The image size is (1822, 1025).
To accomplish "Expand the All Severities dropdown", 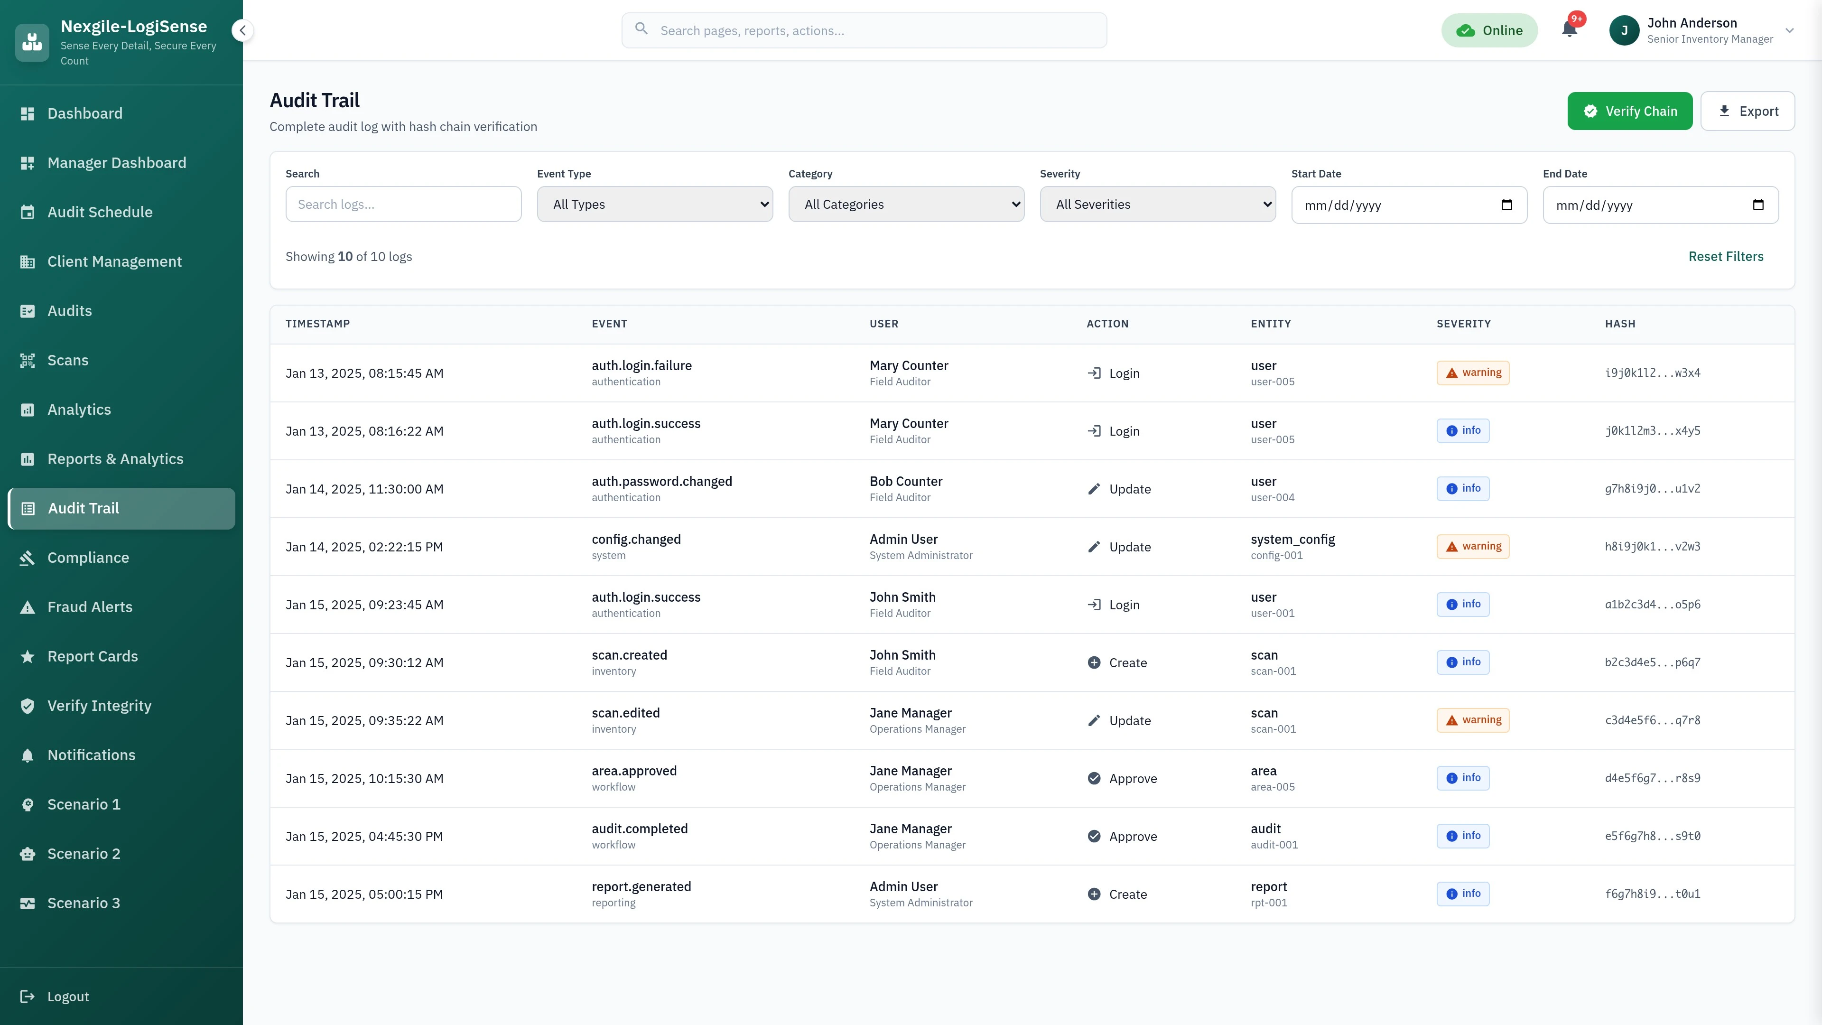I will (1157, 204).
